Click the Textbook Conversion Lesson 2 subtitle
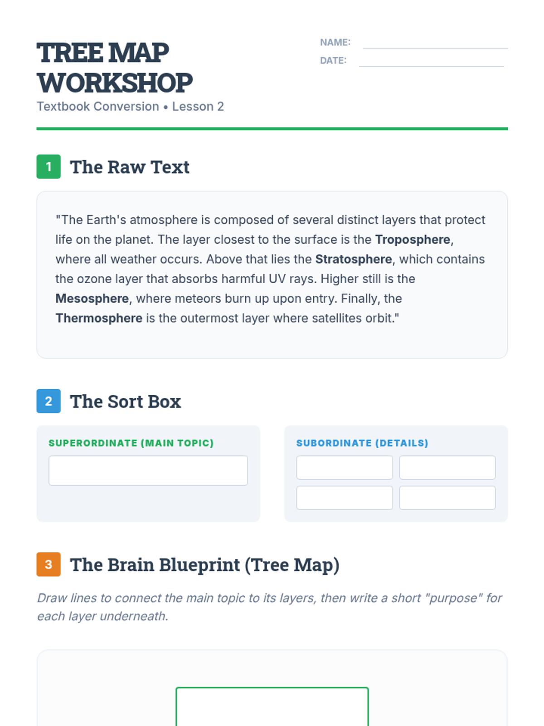Screen dimensions: 544x726 [130, 106]
